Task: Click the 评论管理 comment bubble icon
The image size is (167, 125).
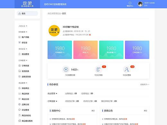Action: [20, 110]
